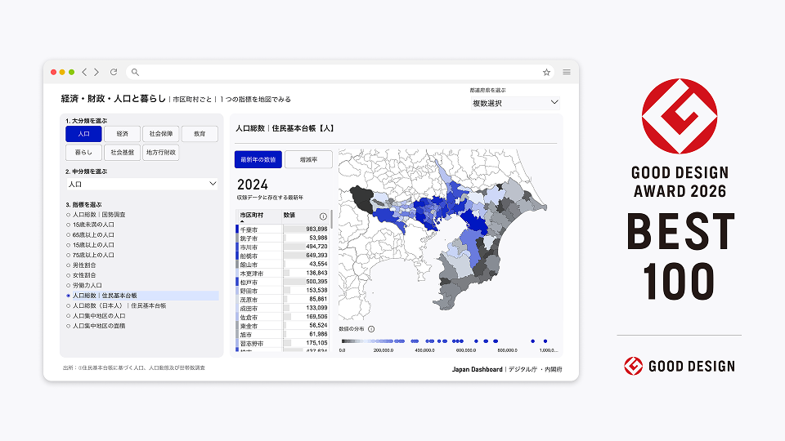Screen dimensions: 785x441
Task: Click the table's vertical scrollbar
Action: 331,220
